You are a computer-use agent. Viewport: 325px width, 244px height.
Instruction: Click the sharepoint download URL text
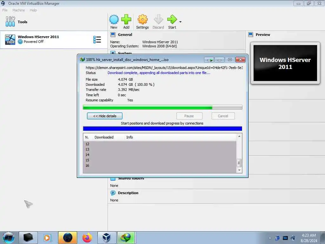[x=164, y=68]
